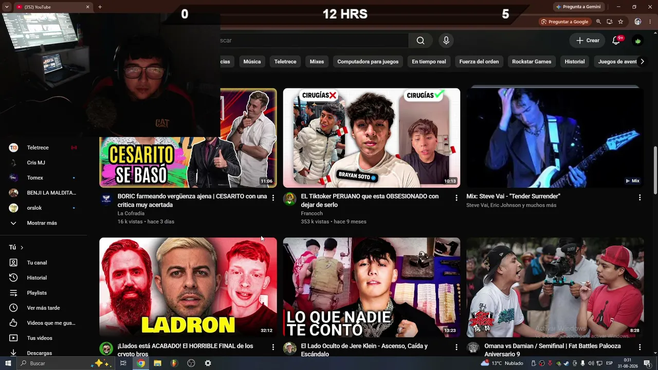Viewport: 658px width, 370px height.
Task: Select the Historial category chip
Action: (575, 62)
